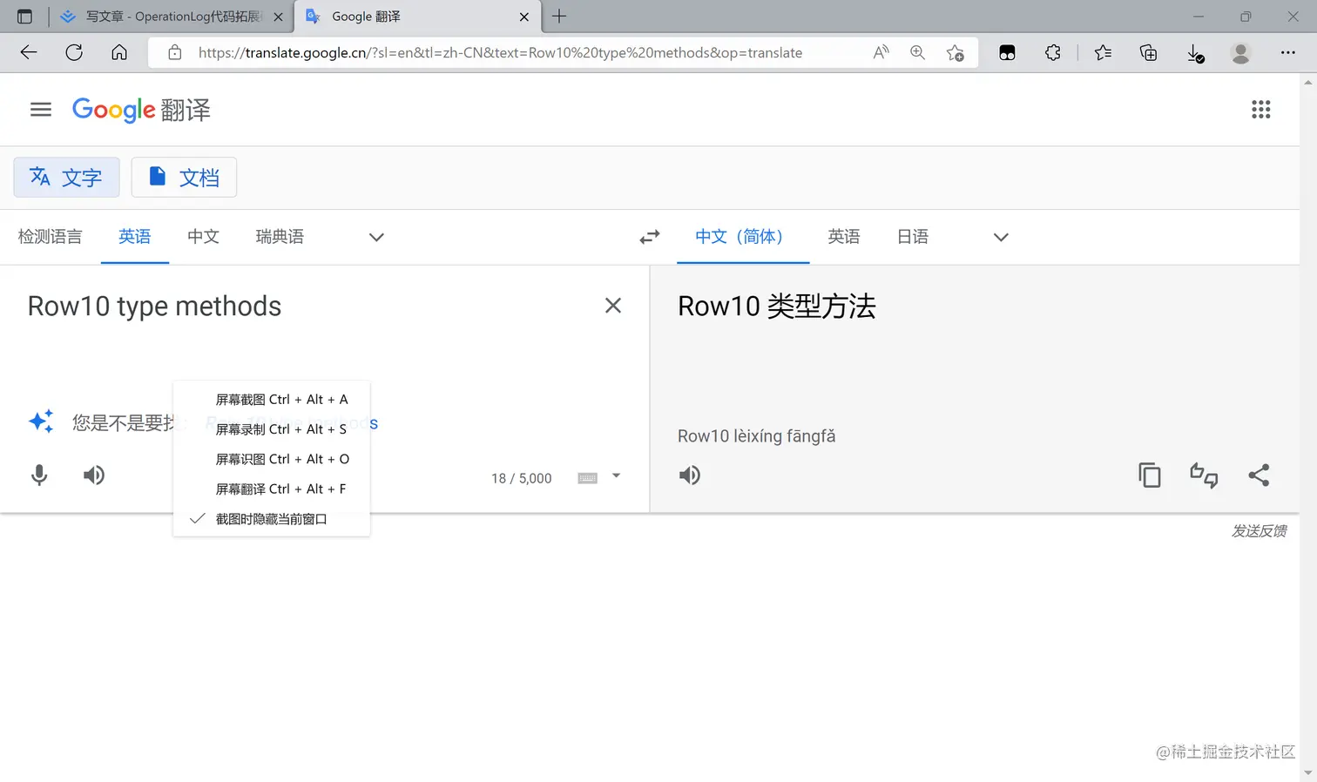Listen to the source text
The height and width of the screenshot is (782, 1317).
[x=94, y=475]
